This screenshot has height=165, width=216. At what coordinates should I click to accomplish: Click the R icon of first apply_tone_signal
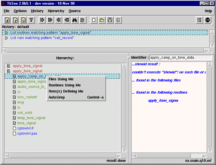coord(8,66)
